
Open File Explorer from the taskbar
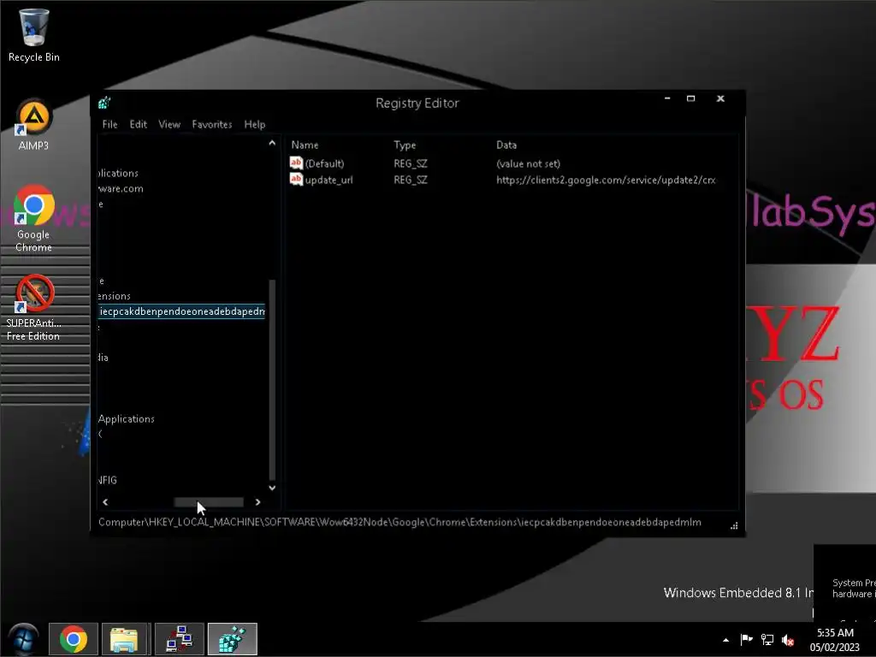coord(123,638)
